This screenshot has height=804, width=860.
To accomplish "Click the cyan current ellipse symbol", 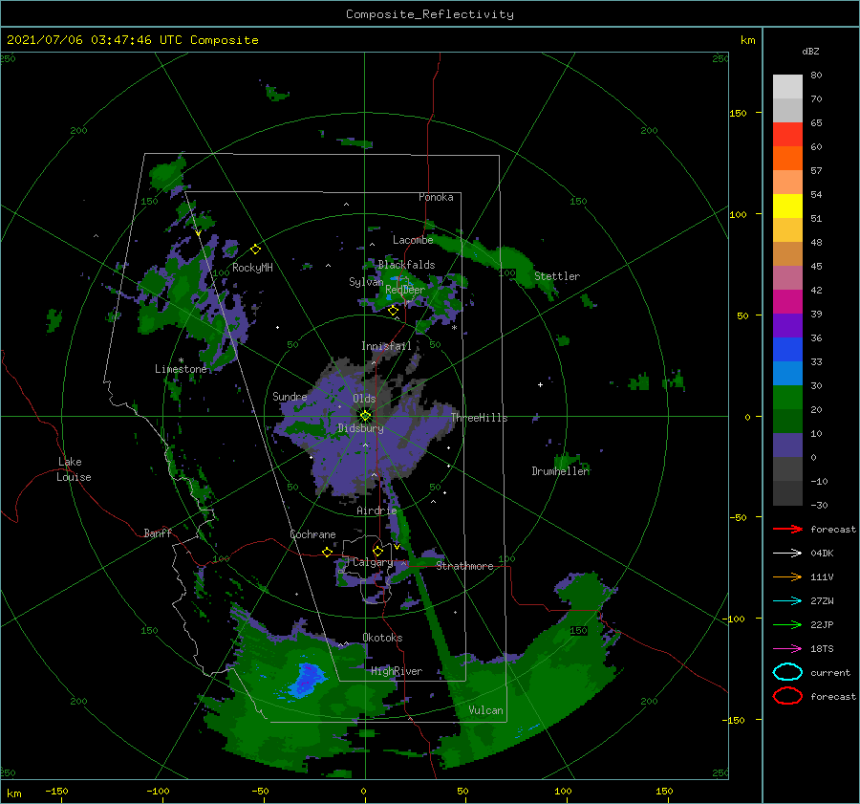I will click(x=787, y=672).
